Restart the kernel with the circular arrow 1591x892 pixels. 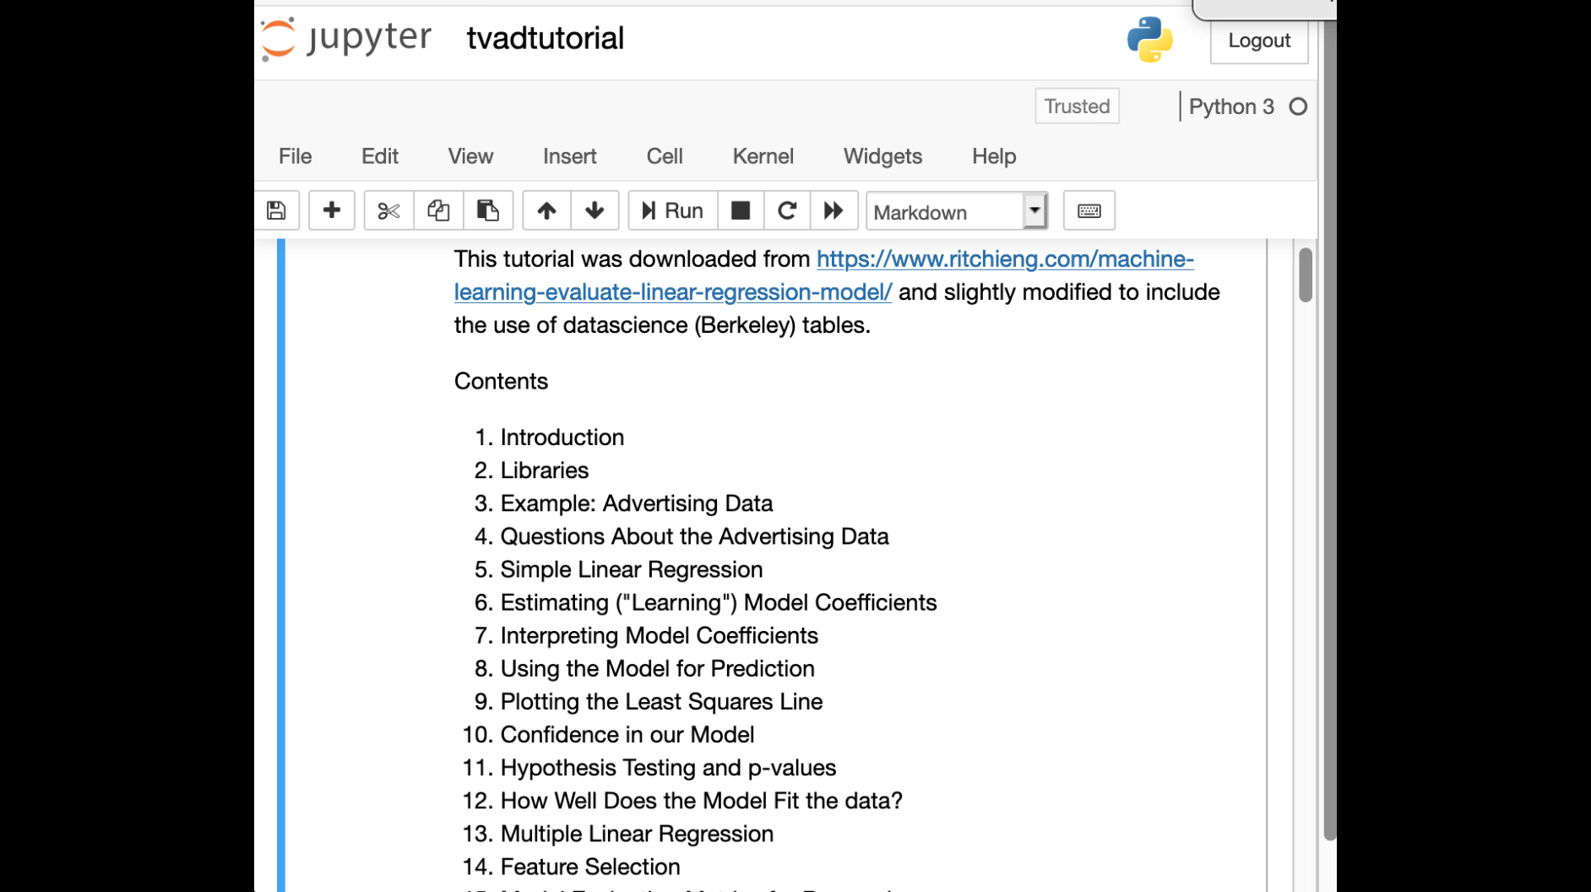tap(787, 210)
